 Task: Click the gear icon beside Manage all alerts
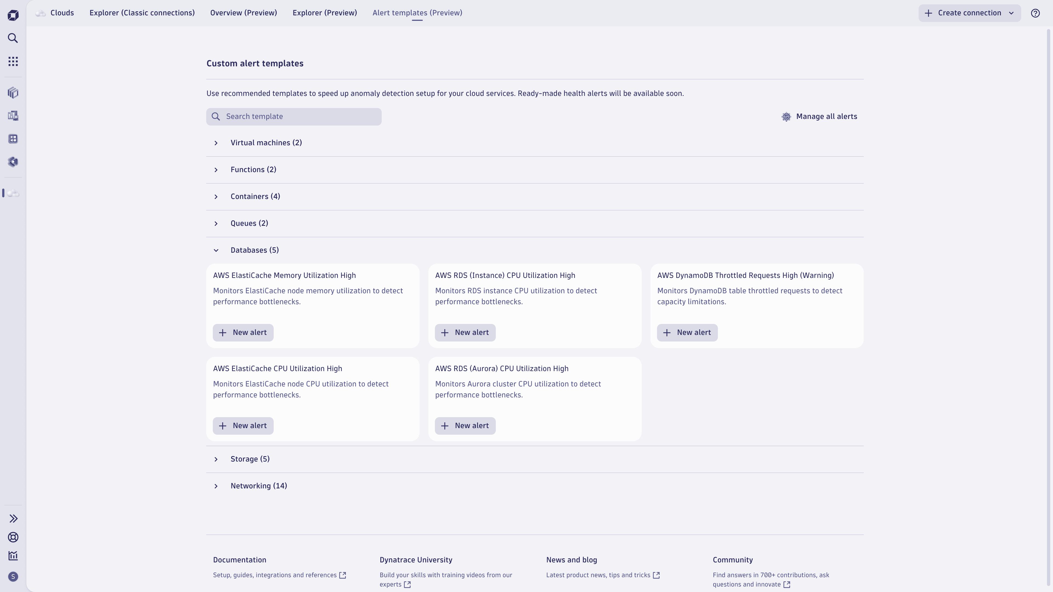point(786,117)
